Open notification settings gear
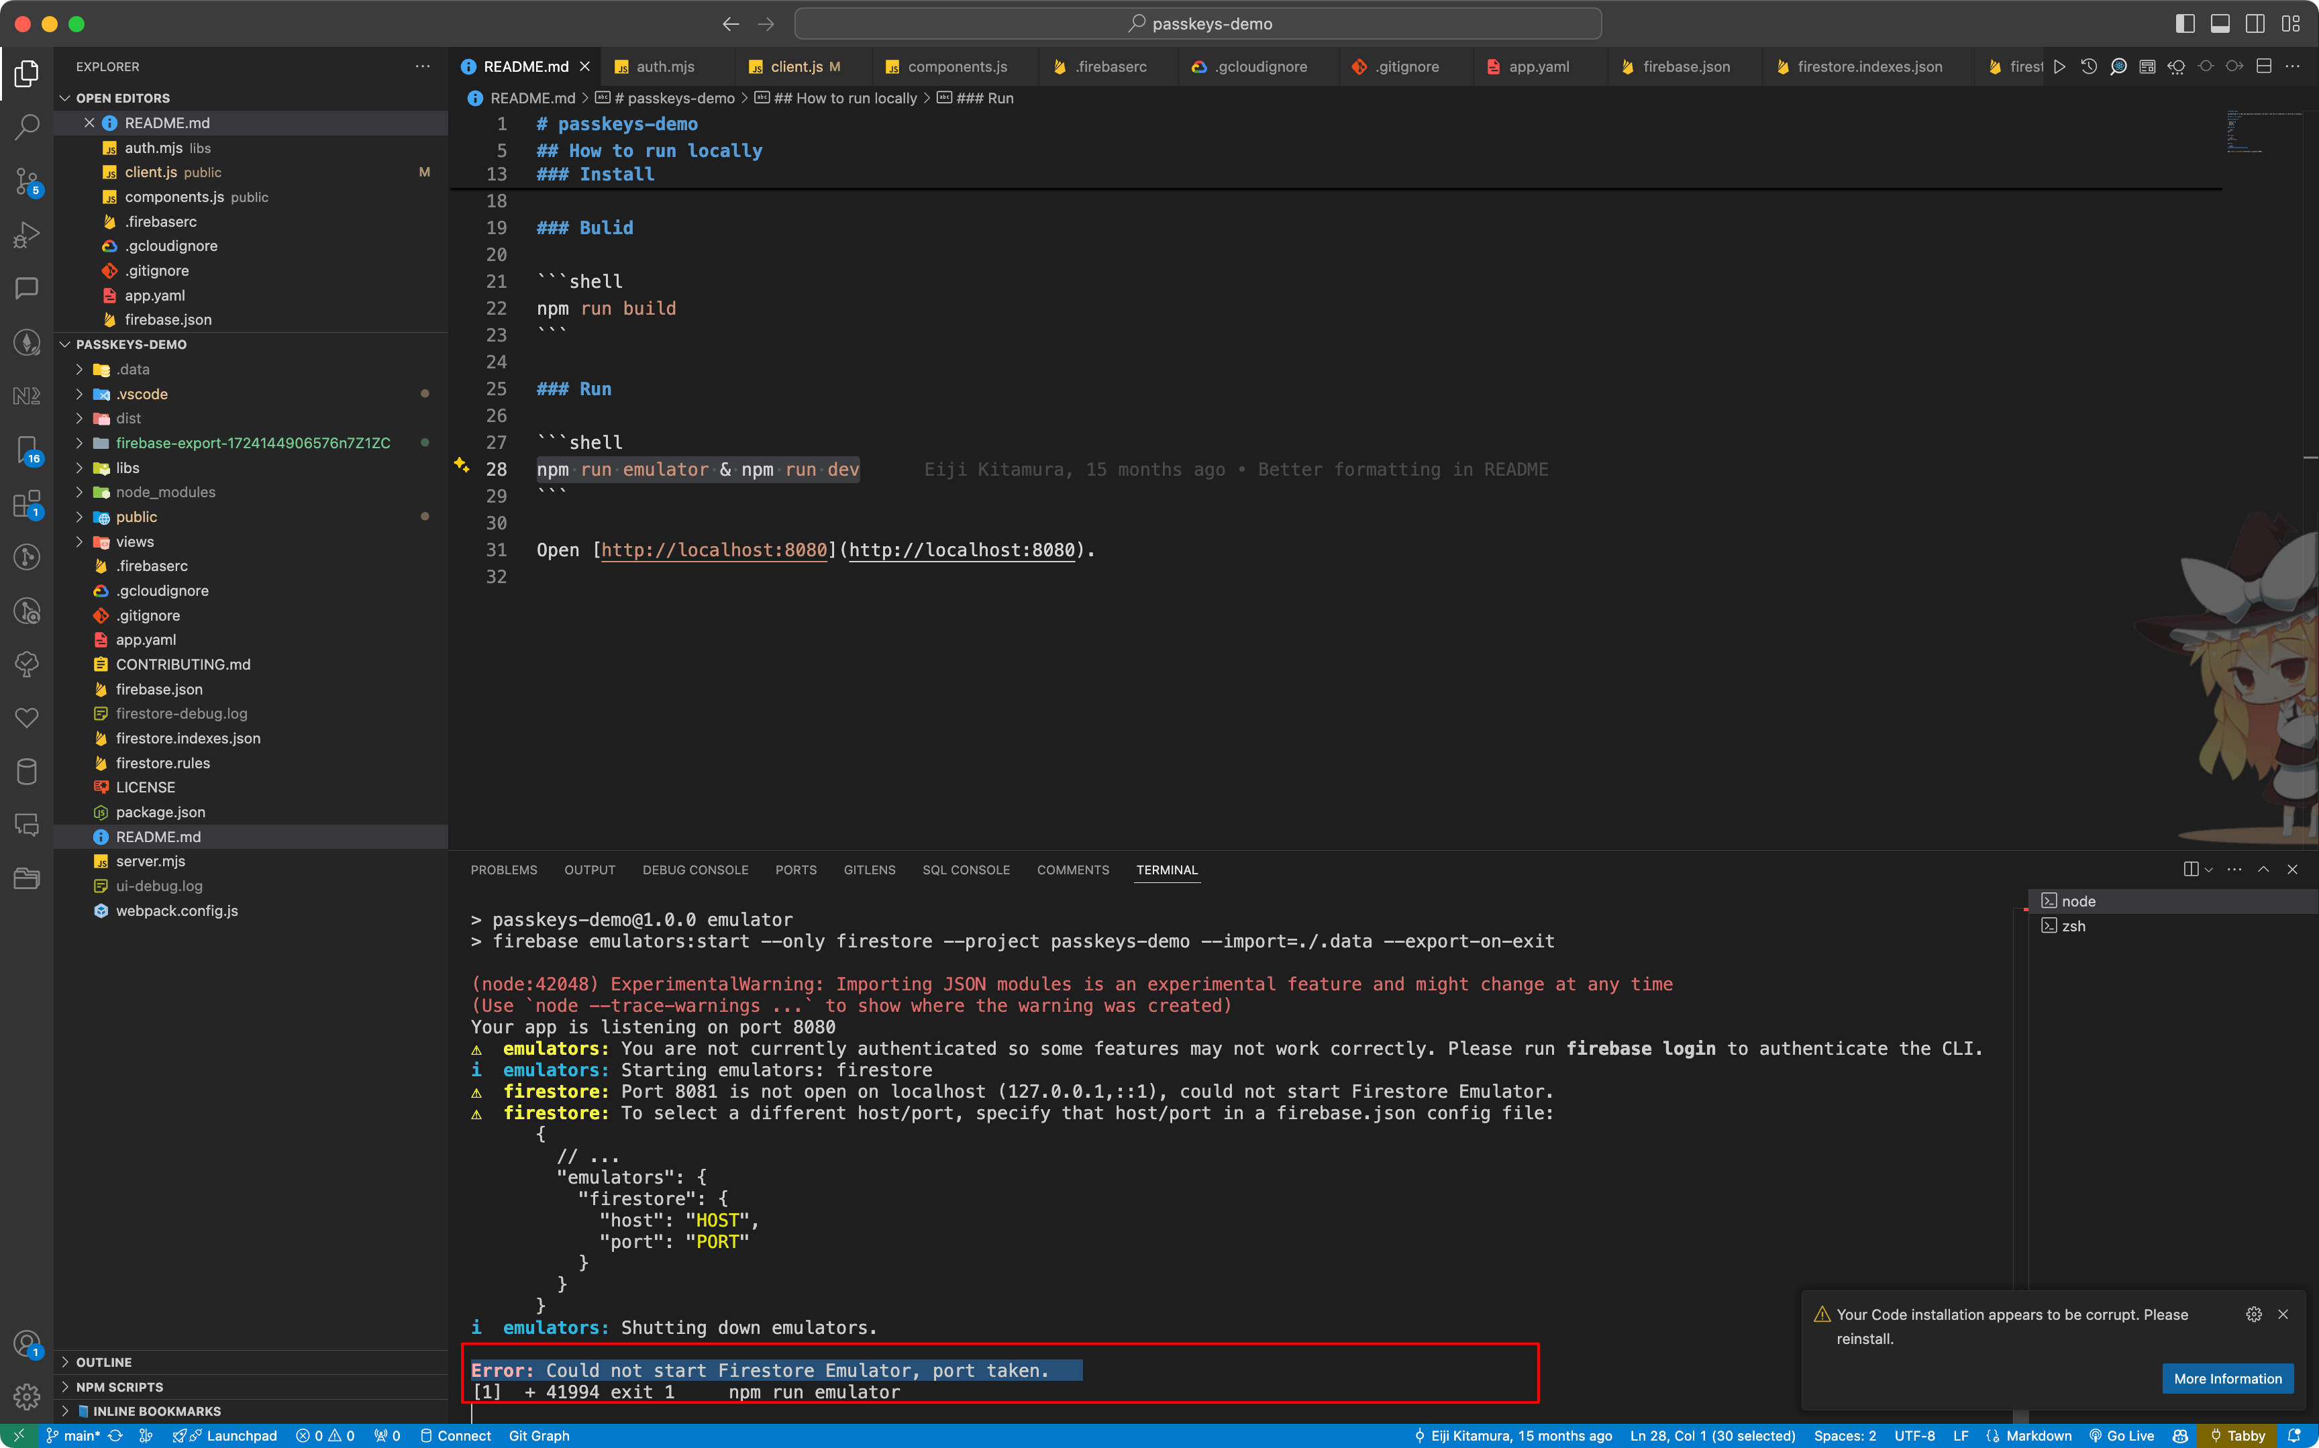Image resolution: width=2319 pixels, height=1448 pixels. tap(2254, 1314)
